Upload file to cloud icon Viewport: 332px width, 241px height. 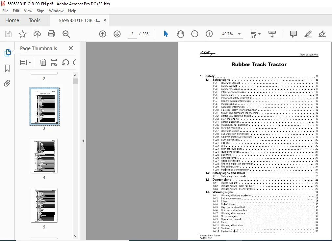click(x=37, y=34)
